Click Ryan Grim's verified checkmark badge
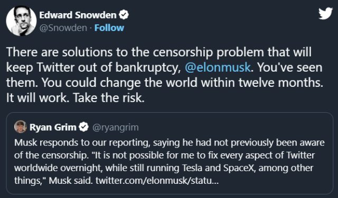The width and height of the screenshot is (338, 198). 83,127
